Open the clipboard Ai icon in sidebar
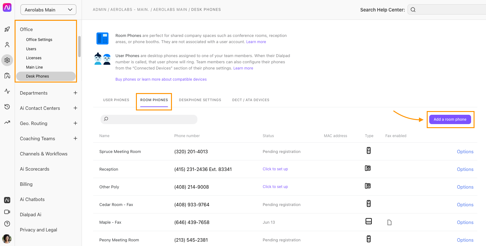 (7, 76)
